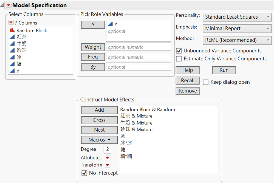Open the Transform red triangle menu

[x=108, y=165]
